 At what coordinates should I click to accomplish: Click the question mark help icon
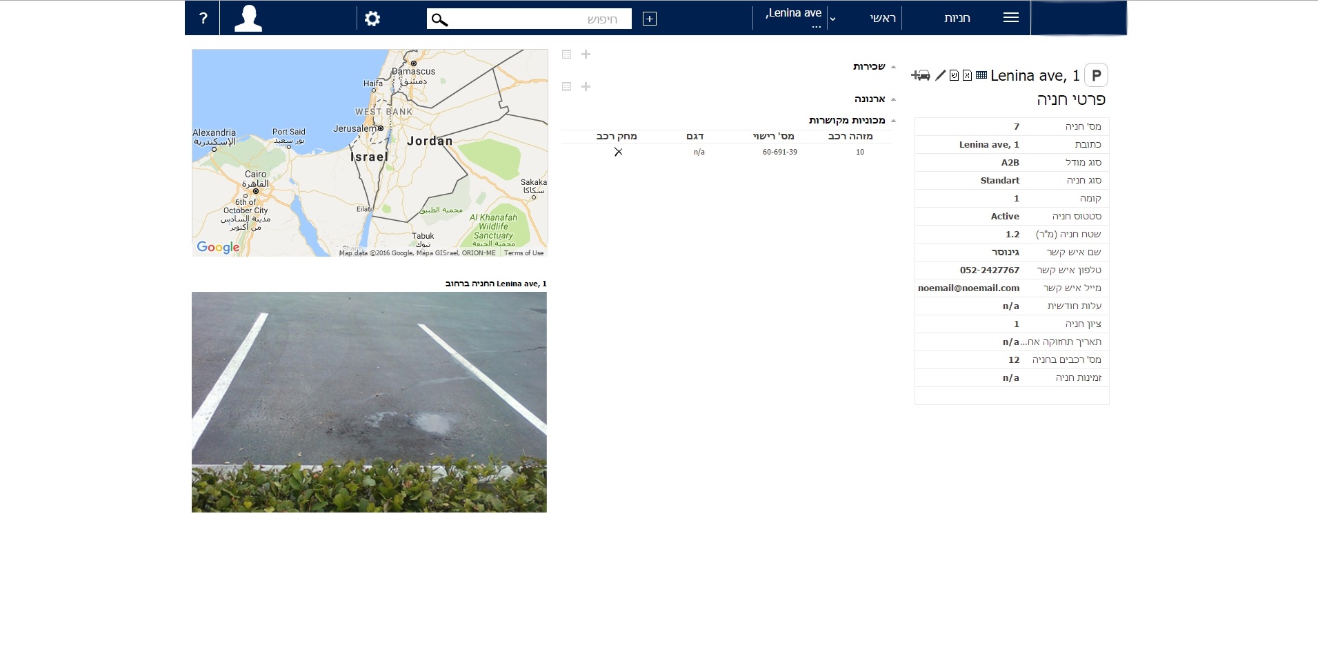pos(203,19)
